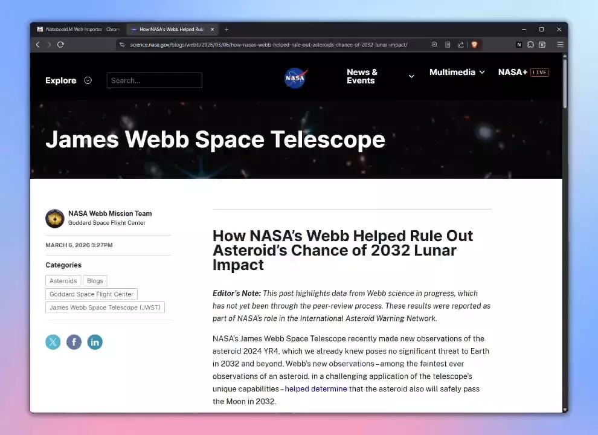Click the NASA+ Live link
Image resolution: width=598 pixels, height=435 pixels.
click(x=523, y=72)
